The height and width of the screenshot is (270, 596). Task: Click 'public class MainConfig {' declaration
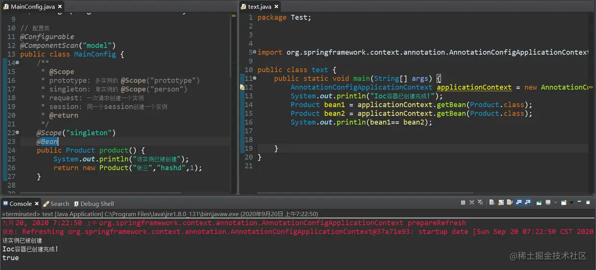pos(72,54)
